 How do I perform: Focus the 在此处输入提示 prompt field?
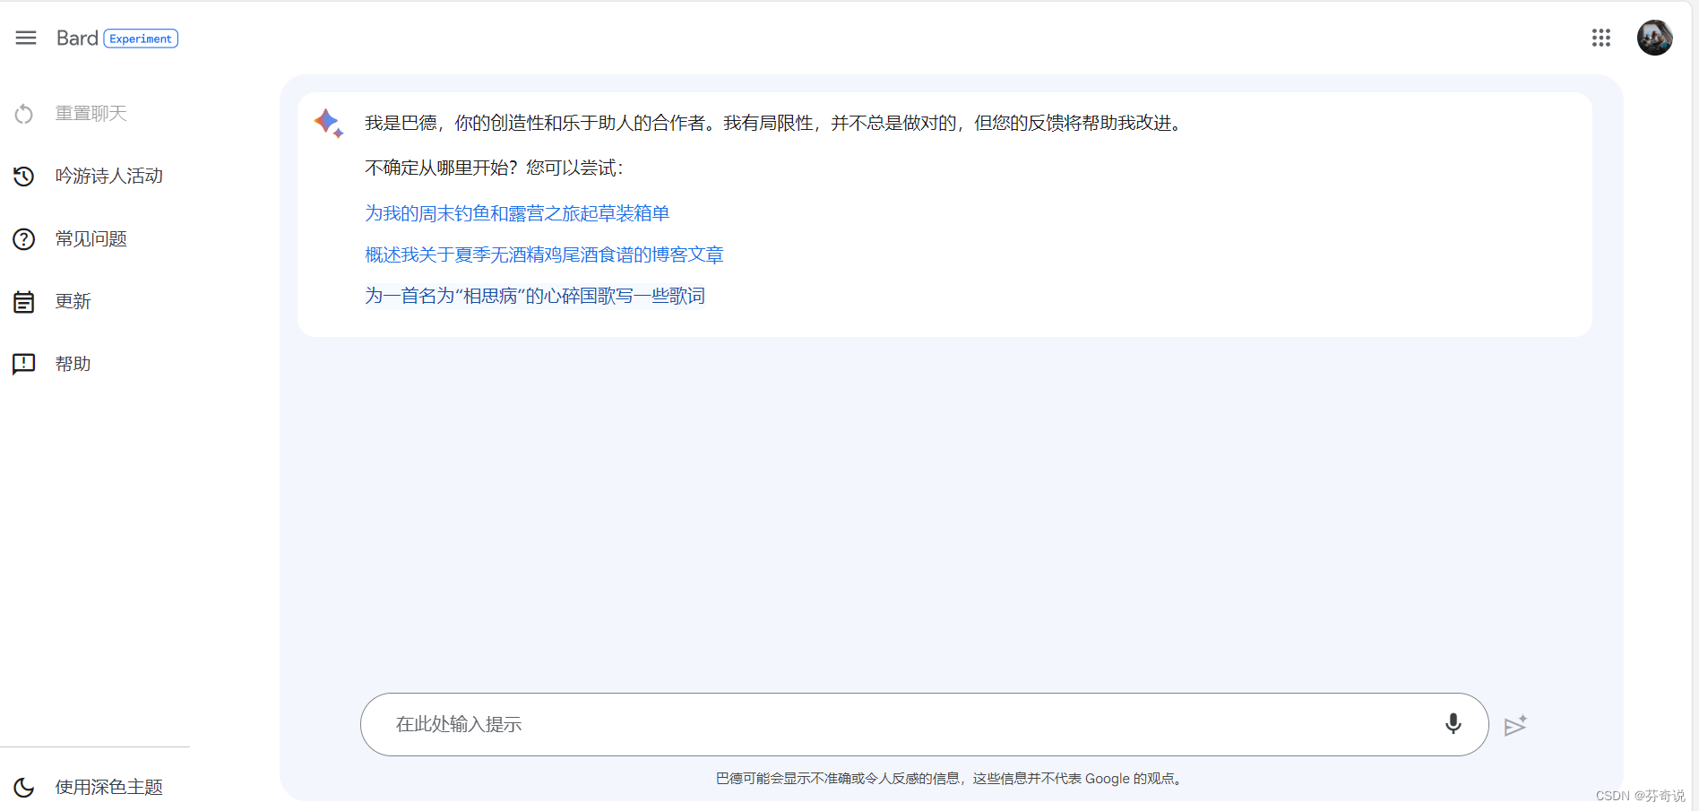point(924,724)
